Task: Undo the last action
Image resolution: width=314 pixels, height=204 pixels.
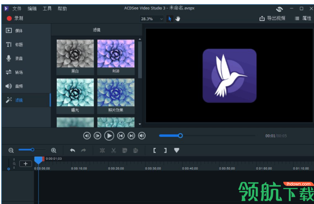Action: pyautogui.click(x=72, y=150)
